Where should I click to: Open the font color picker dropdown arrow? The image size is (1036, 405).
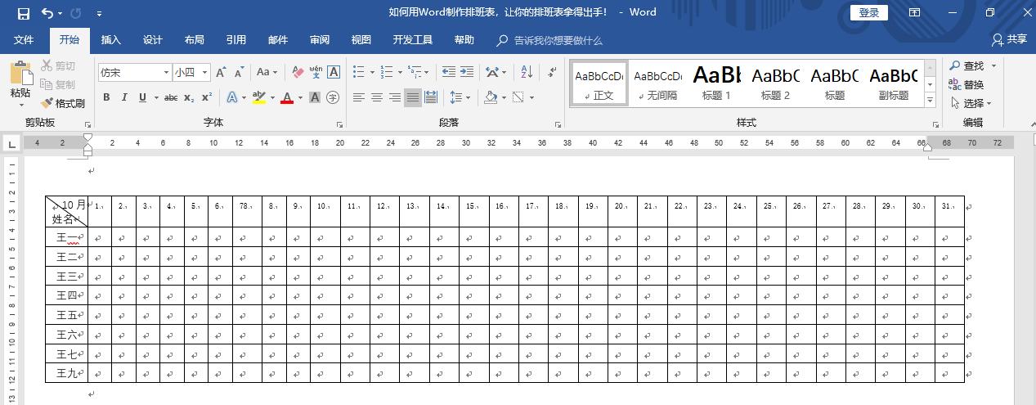tap(300, 97)
